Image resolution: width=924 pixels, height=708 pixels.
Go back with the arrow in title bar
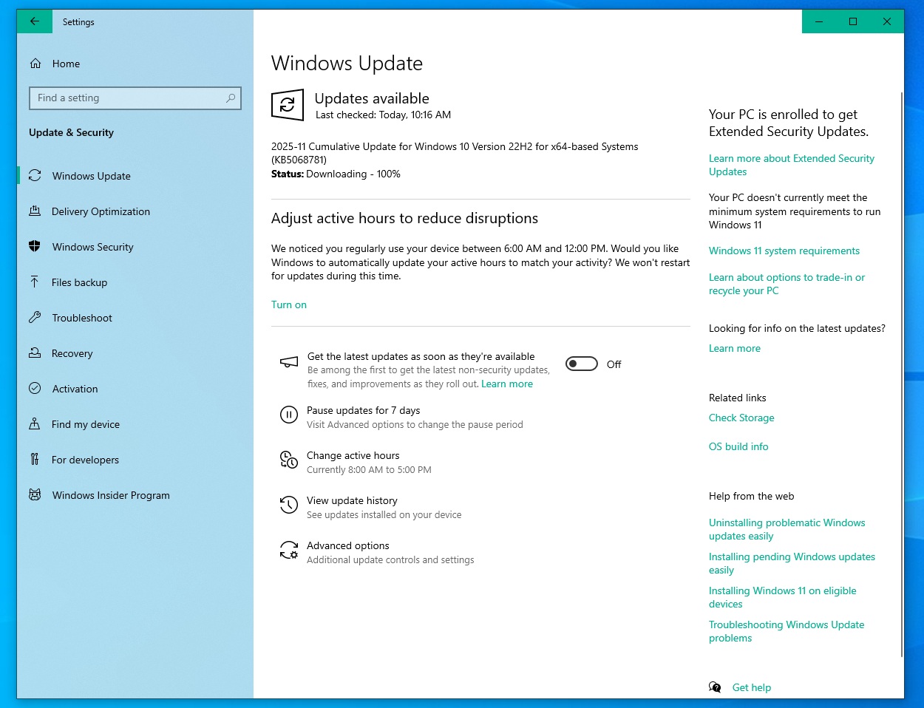(35, 21)
